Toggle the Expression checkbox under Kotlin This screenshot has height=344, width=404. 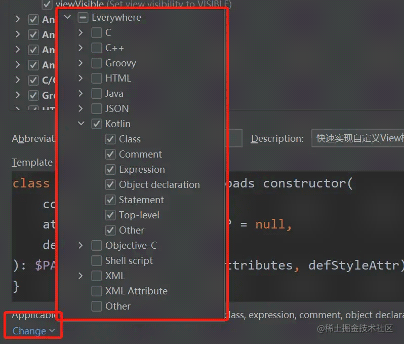pyautogui.click(x=110, y=169)
